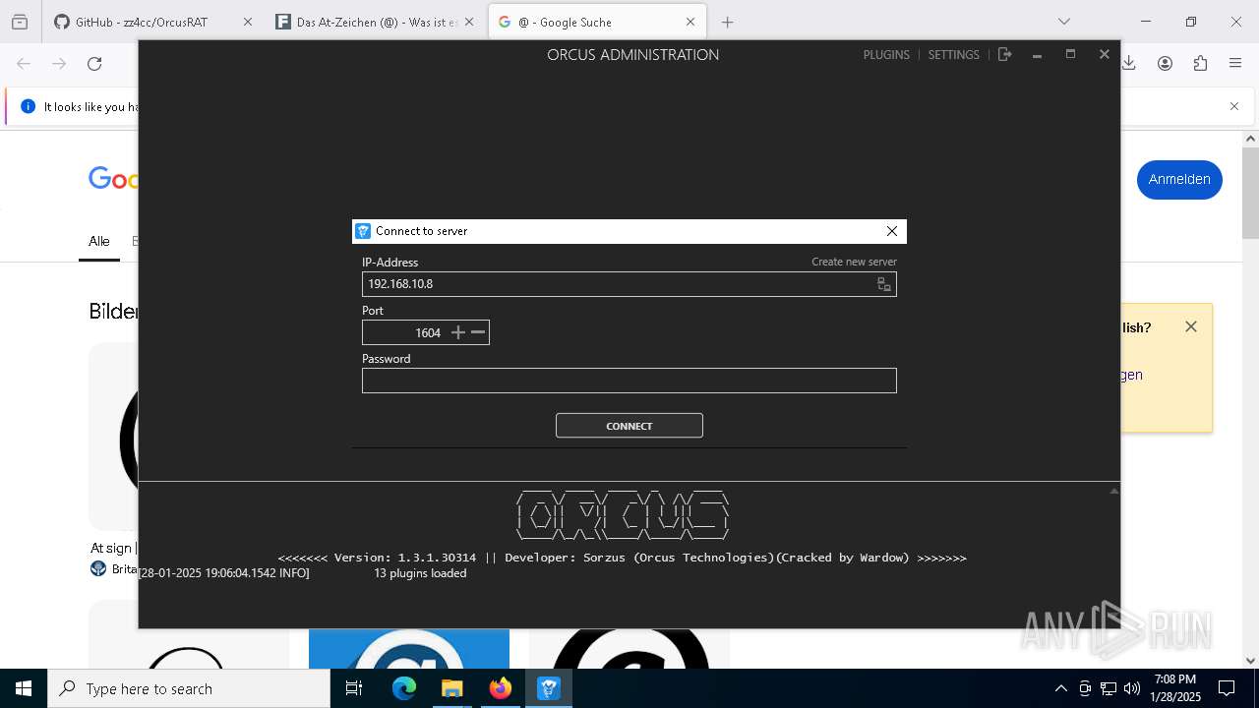Show hidden system tray icons

tap(1060, 688)
